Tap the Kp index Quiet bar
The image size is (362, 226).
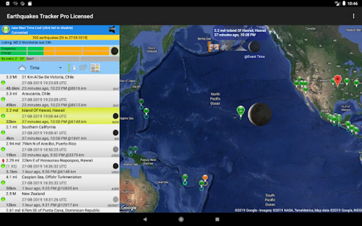(x=60, y=59)
